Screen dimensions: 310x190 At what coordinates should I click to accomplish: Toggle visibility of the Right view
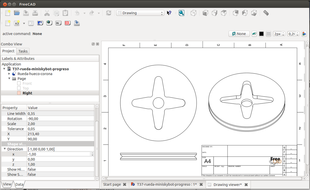(x=19, y=93)
